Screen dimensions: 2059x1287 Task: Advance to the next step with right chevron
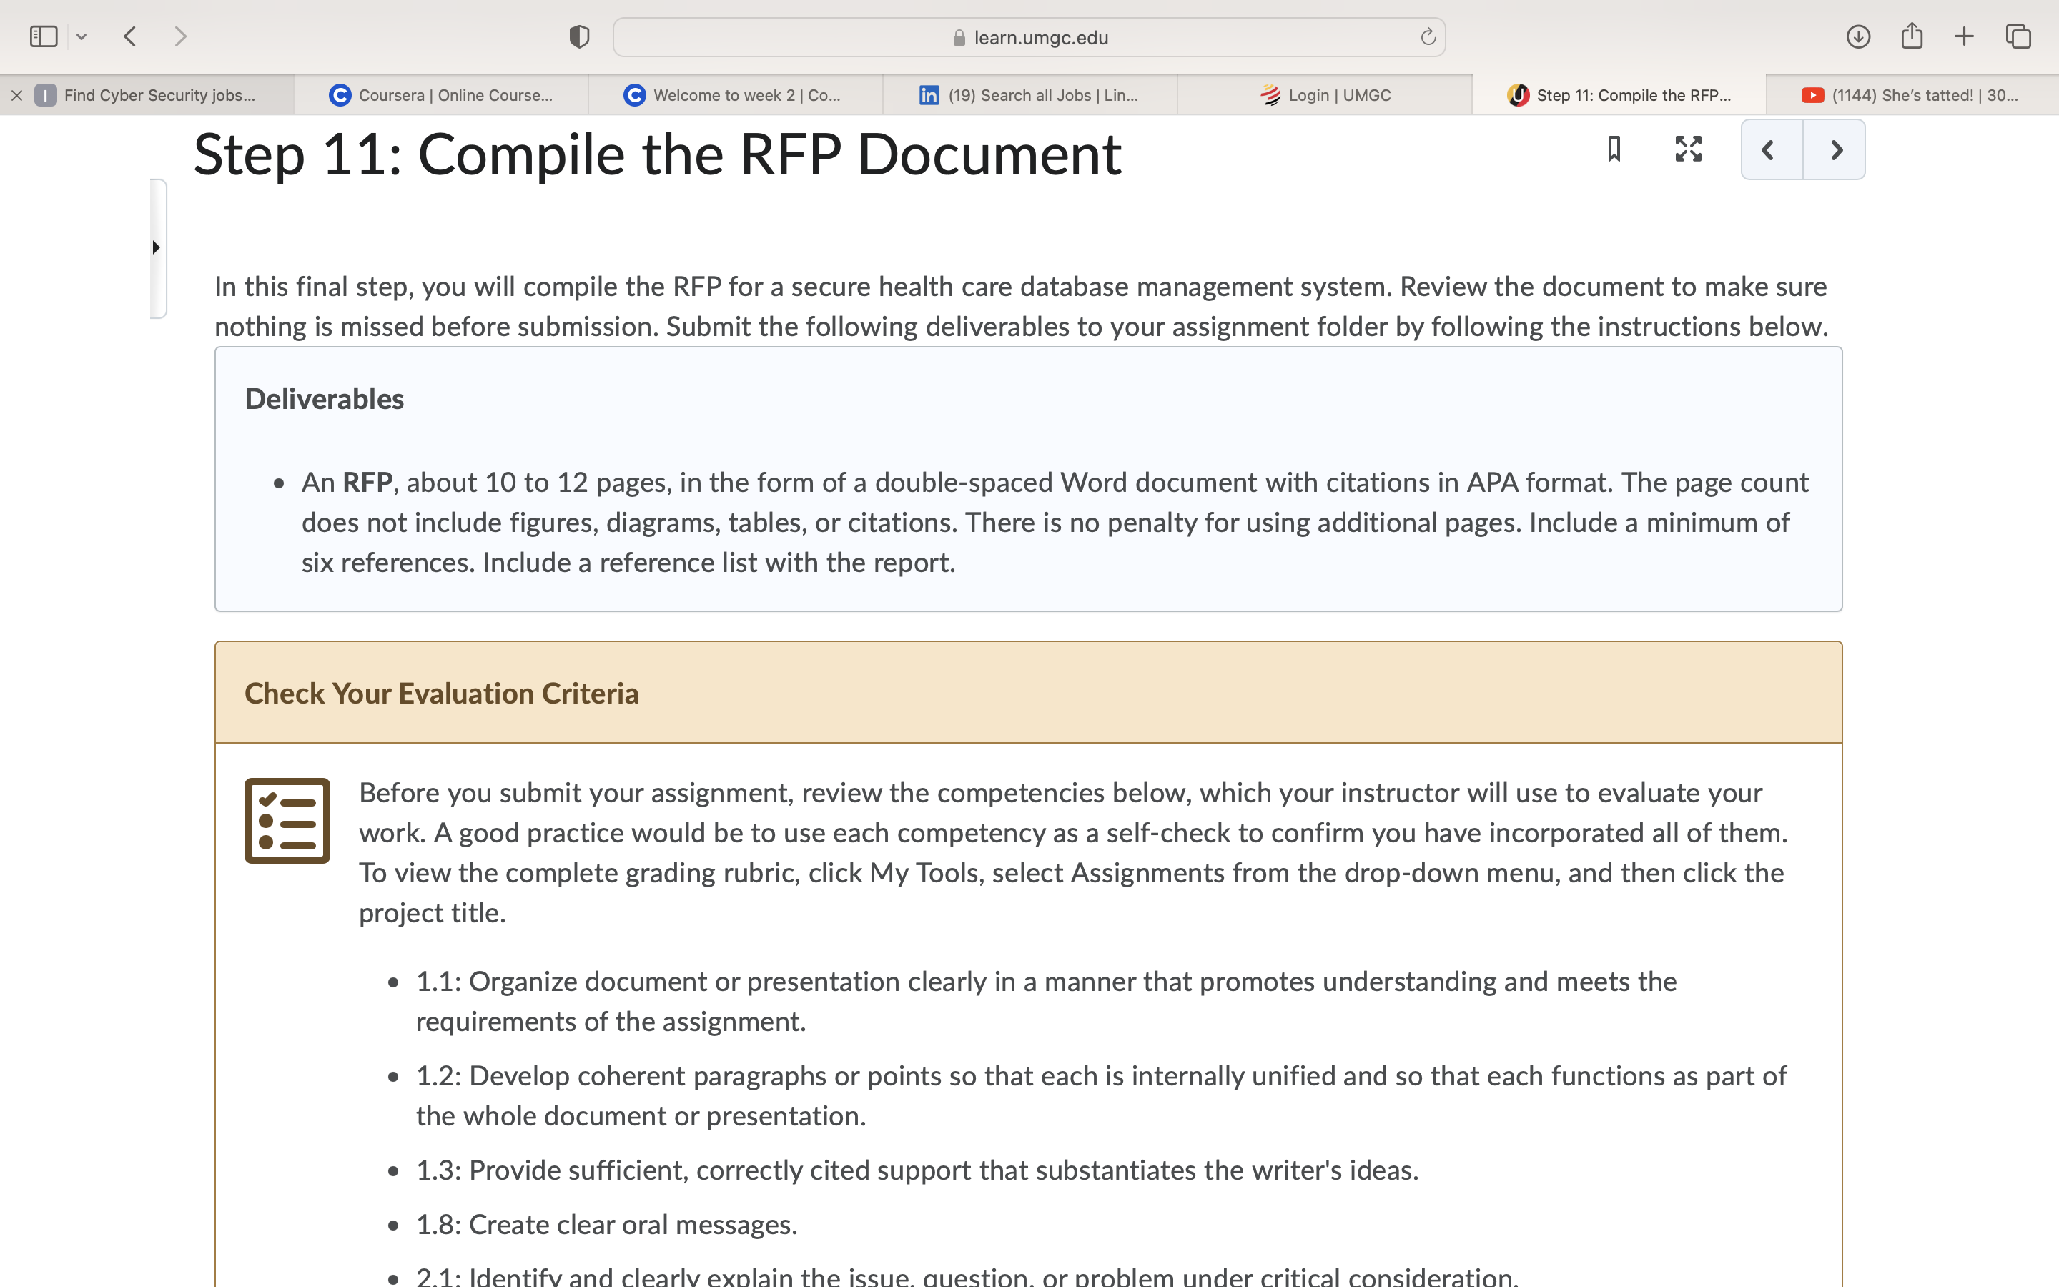(1835, 150)
